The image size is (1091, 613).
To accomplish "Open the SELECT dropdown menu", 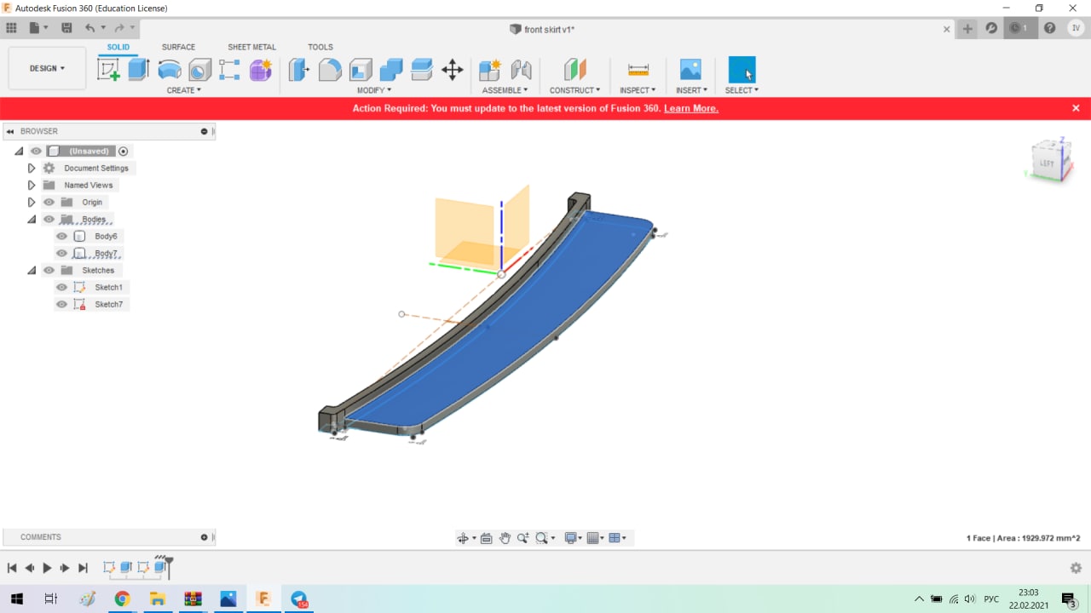I will 742,90.
